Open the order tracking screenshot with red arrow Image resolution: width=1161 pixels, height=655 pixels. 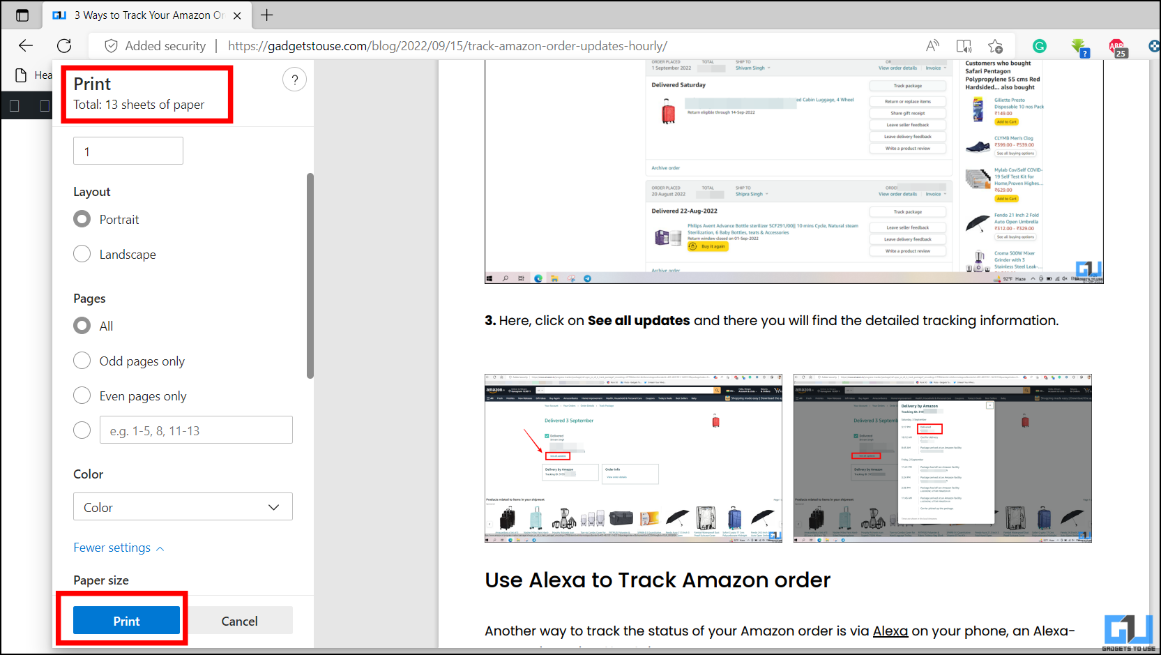[x=633, y=458]
